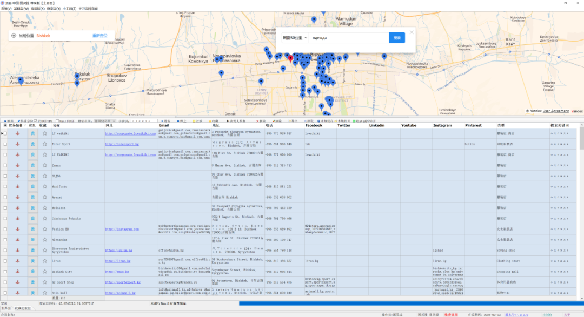Open the Premium Edition (Y) menu

coord(54,9)
